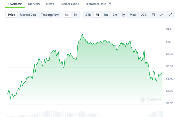This screenshot has width=175, height=117.
Task: View the Similar Coins tab
Action: (70, 4)
